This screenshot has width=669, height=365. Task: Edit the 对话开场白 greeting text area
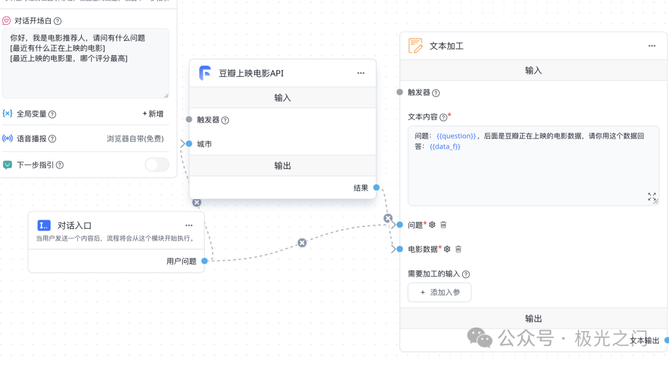(85, 63)
